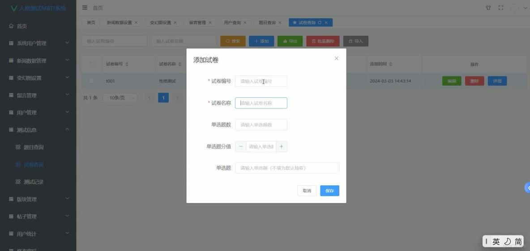Switch to the 首页 tab
Image resolution: width=530 pixels, height=251 pixels.
click(x=91, y=23)
